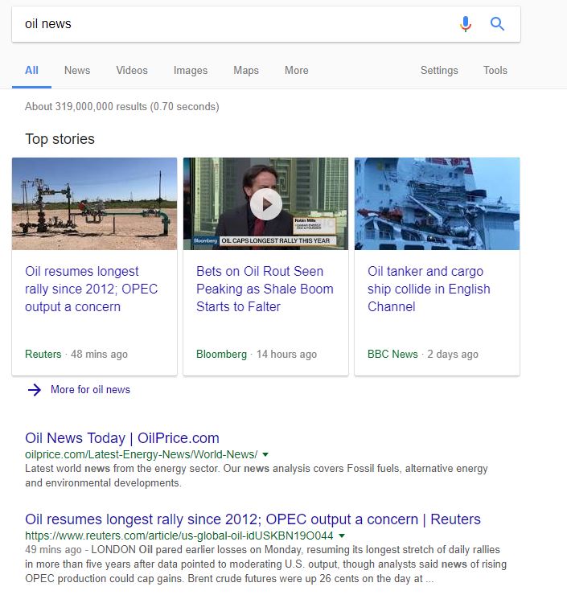Open 'Oil tanker and cargo ship collide' story

coord(429,289)
